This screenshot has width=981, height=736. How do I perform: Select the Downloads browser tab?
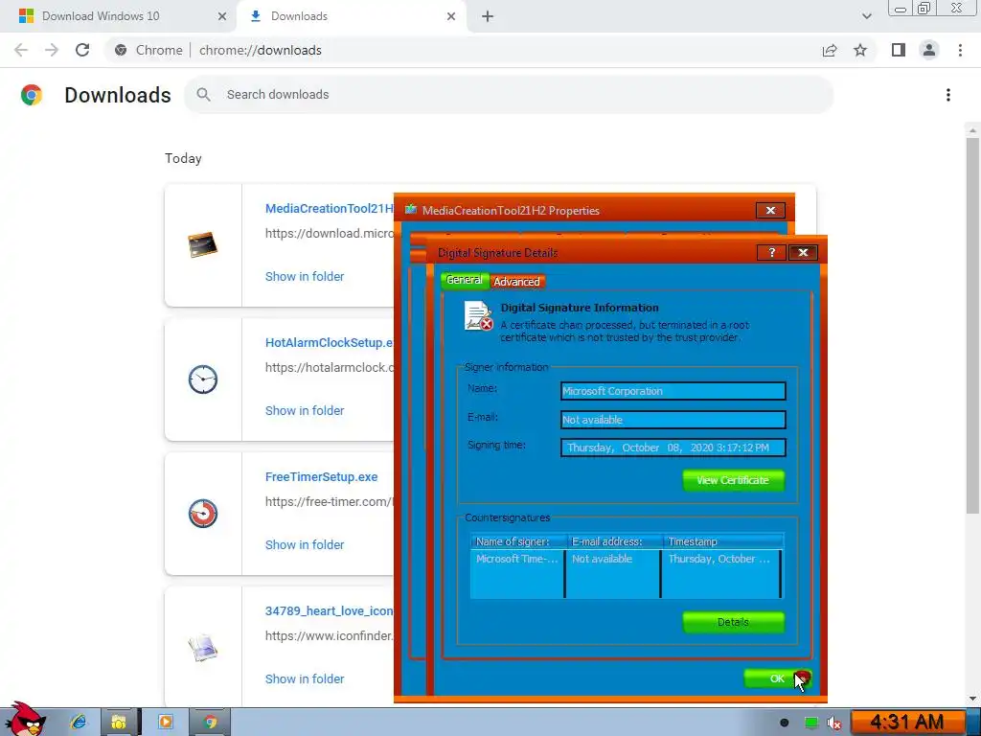352,16
